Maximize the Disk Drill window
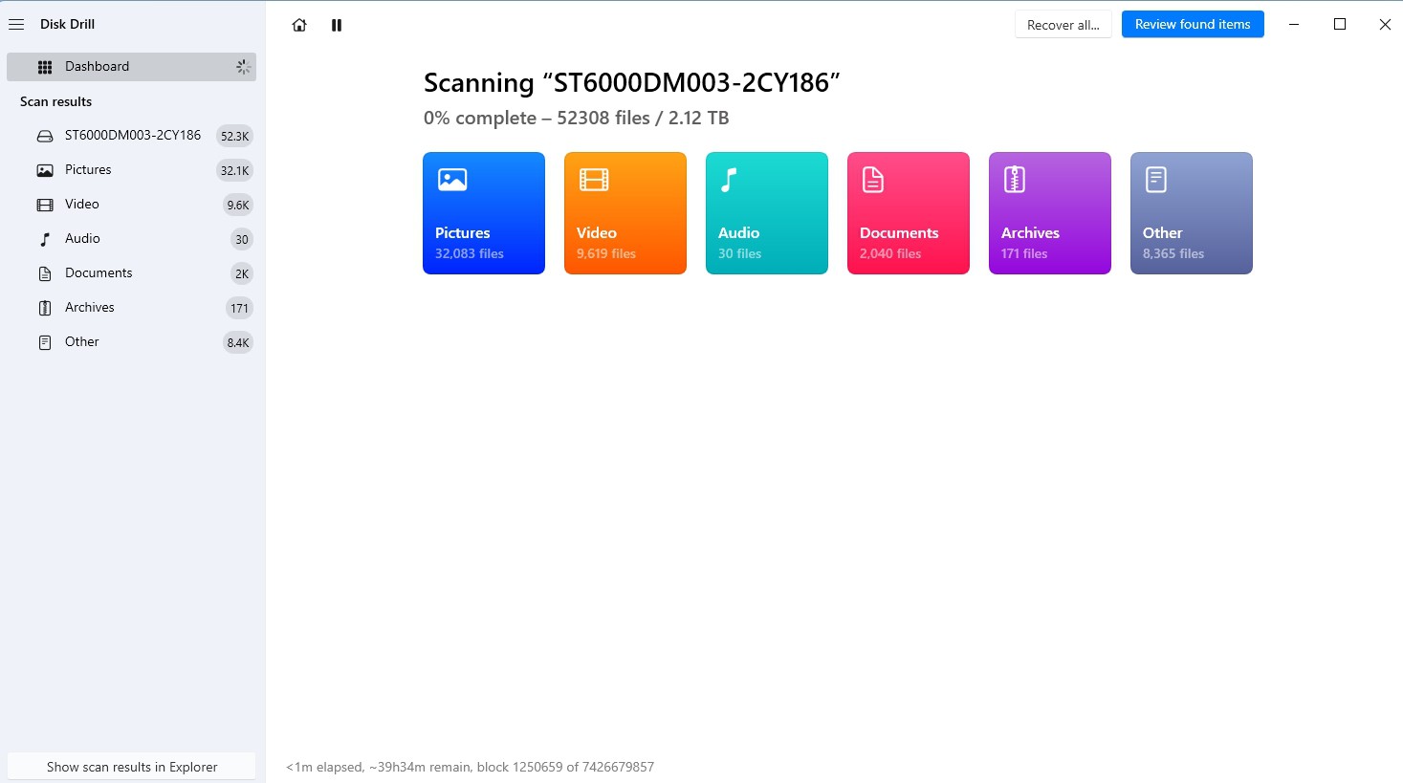Screen dimensions: 1403x783 click(1340, 25)
